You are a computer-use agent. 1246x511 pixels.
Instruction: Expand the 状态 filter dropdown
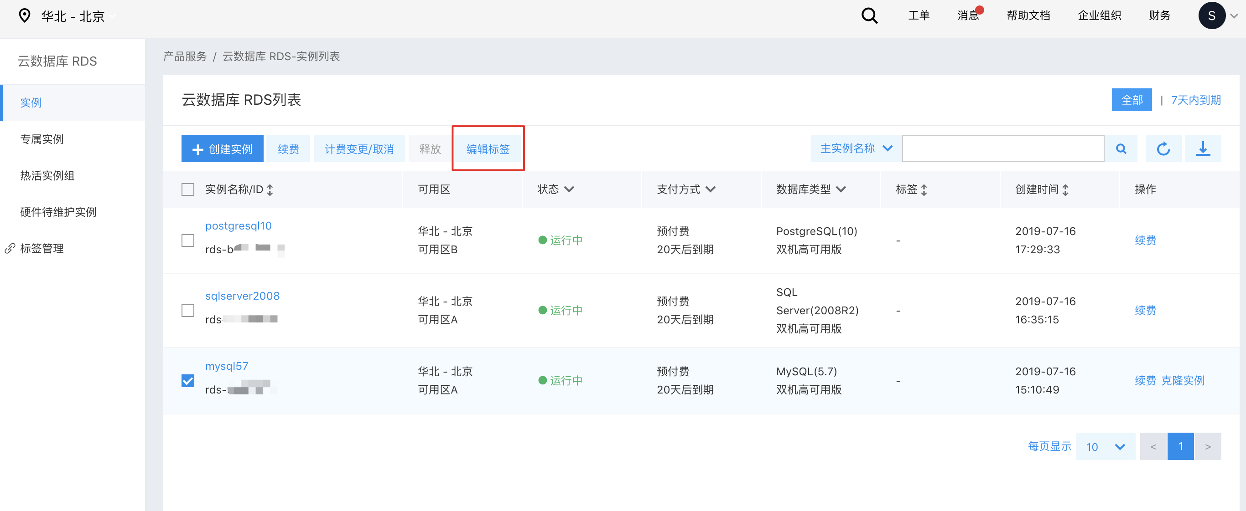[556, 189]
